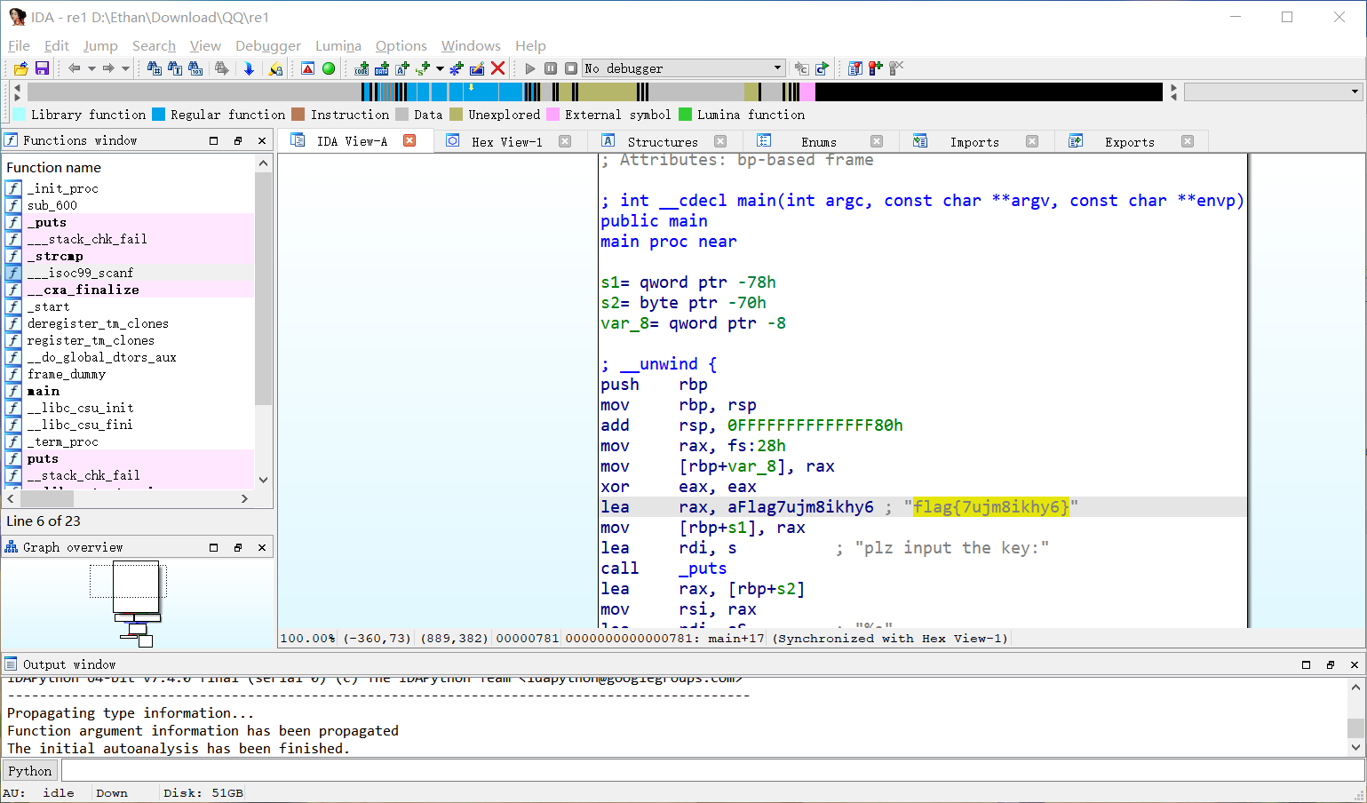This screenshot has height=803, width=1367.
Task: Select _strcmp in the functions list
Action: [130, 256]
